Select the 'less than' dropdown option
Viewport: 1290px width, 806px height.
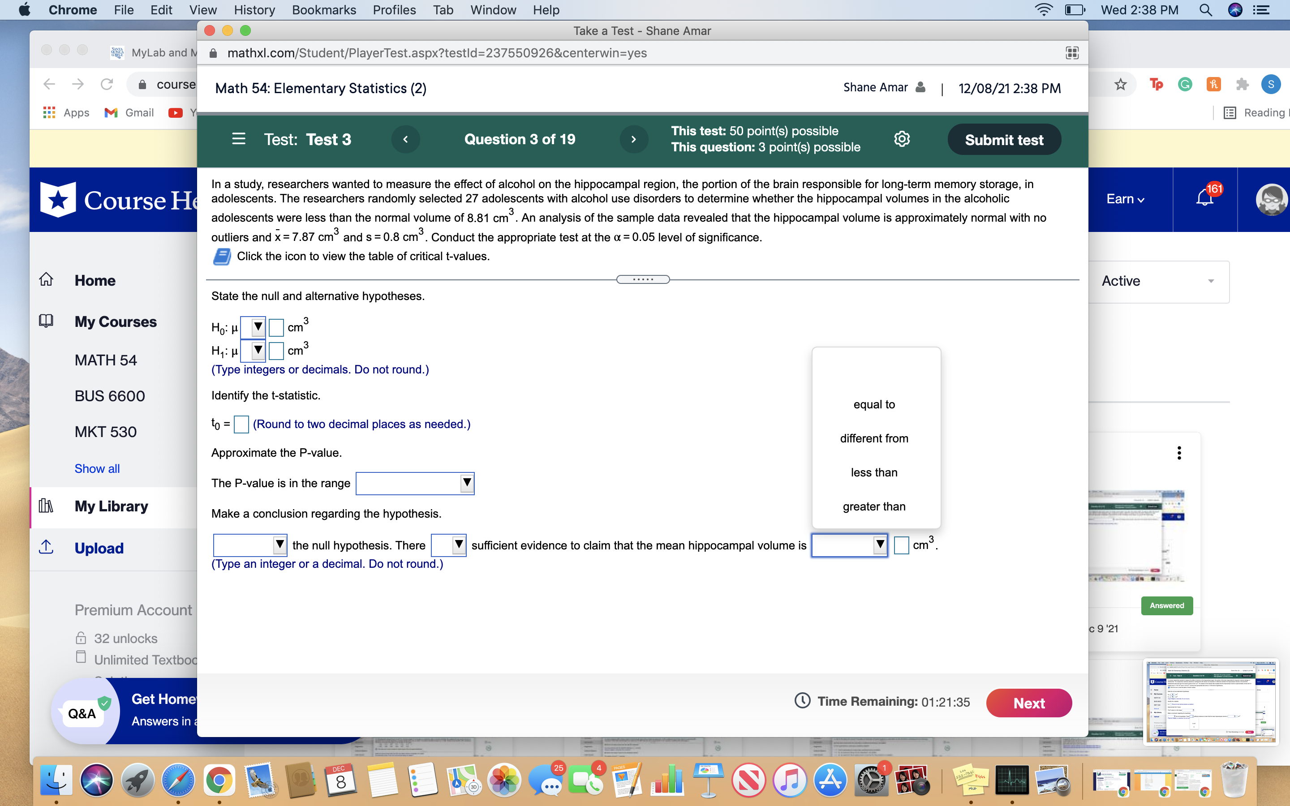874,472
